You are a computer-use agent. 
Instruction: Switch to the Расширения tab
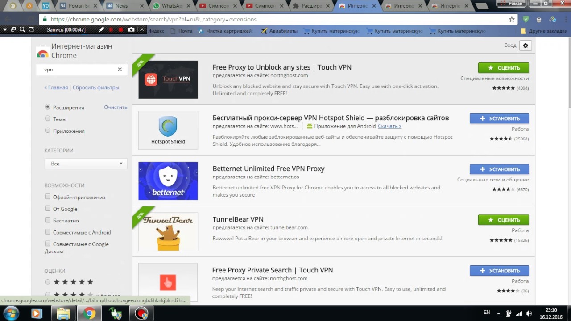pyautogui.click(x=311, y=6)
